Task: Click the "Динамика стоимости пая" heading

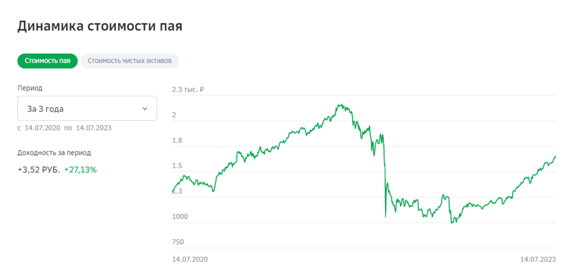Action: click(100, 26)
